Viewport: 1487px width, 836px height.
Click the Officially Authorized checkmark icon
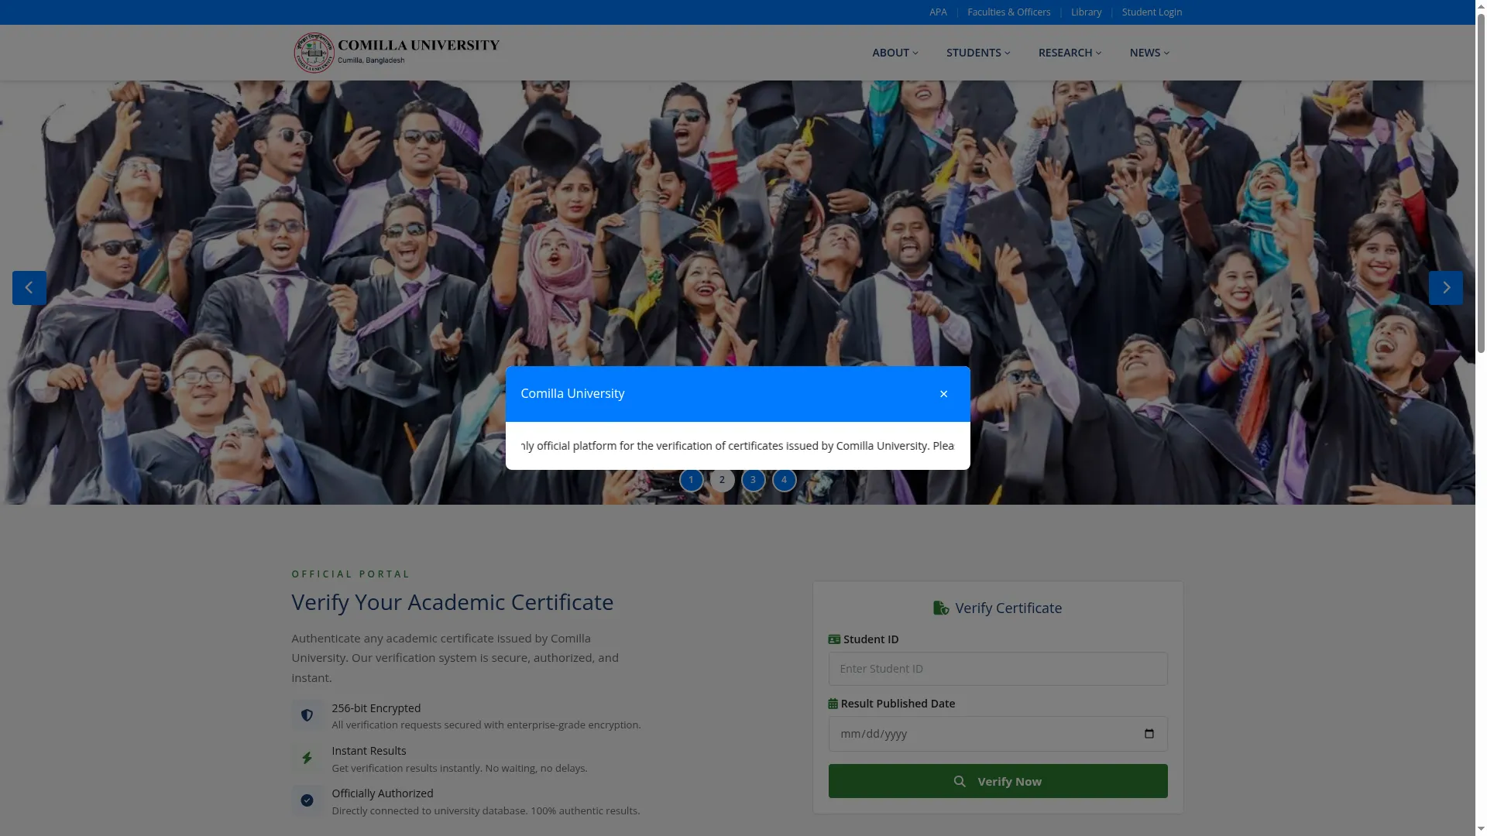307,800
